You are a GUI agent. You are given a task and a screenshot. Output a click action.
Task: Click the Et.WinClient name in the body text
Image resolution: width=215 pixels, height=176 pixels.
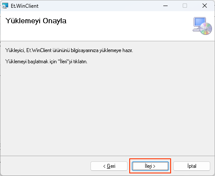(x=39, y=50)
